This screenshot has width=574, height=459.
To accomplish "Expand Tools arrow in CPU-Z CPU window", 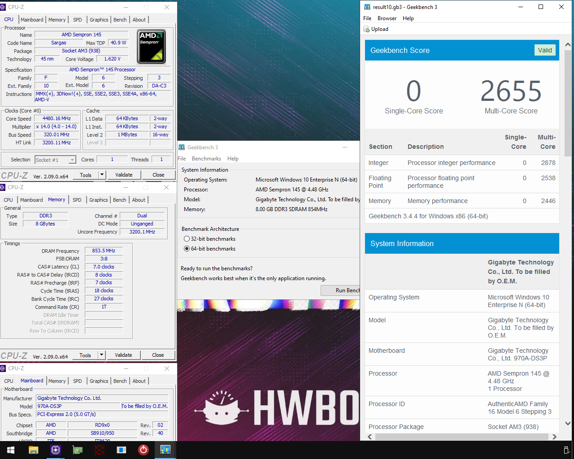I will [102, 175].
